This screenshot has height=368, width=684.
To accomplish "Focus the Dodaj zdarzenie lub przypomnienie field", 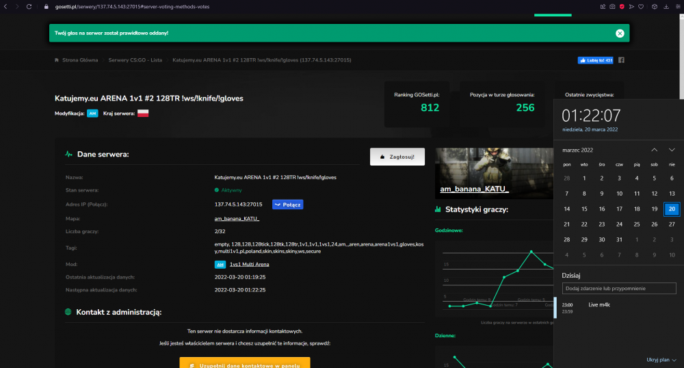I will (x=619, y=288).
